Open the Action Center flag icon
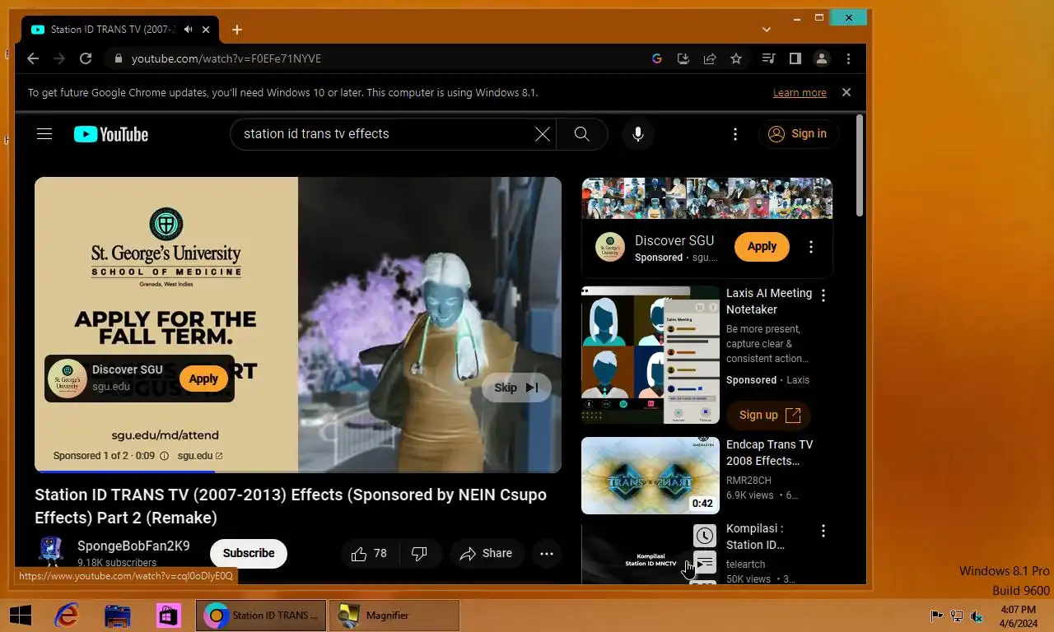The image size is (1054, 632). point(936,616)
